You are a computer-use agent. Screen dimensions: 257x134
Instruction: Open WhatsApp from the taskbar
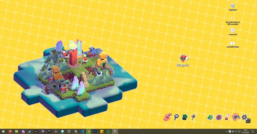[x=108, y=131]
